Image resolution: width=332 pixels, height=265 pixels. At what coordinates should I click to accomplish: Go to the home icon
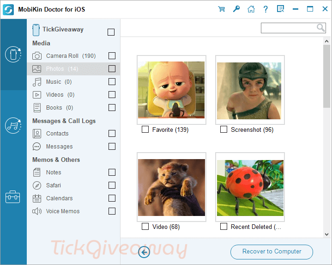point(251,9)
